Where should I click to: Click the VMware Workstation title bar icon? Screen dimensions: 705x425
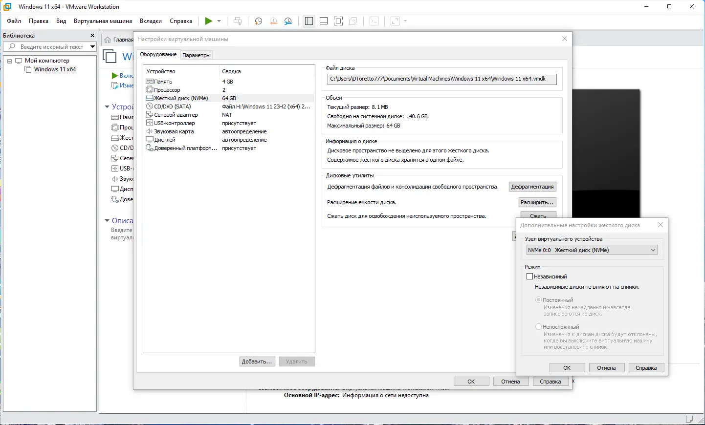7,7
